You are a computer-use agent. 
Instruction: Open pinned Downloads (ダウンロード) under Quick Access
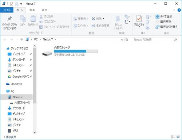pyautogui.click(x=19, y=59)
